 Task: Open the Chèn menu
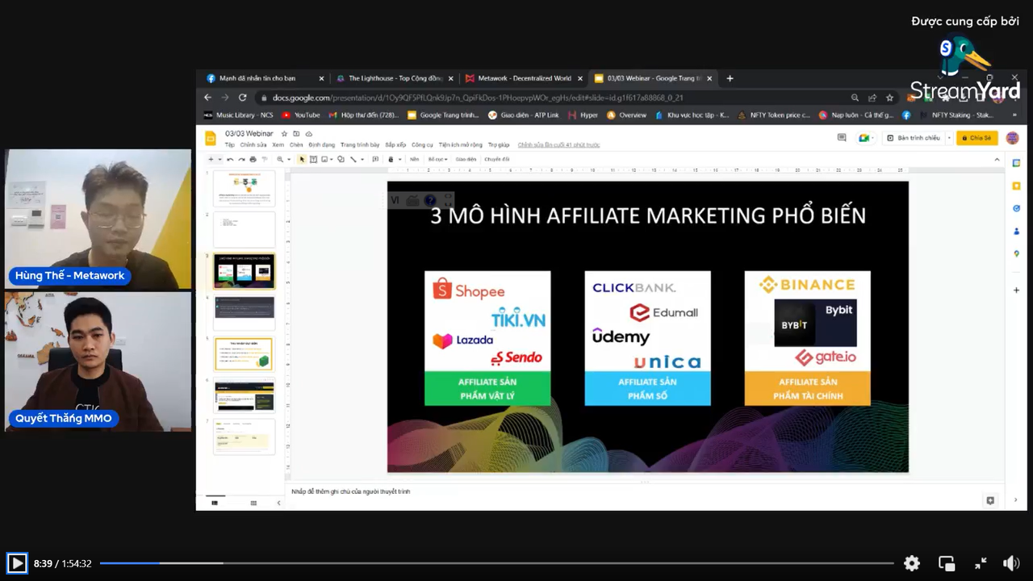tap(296, 145)
